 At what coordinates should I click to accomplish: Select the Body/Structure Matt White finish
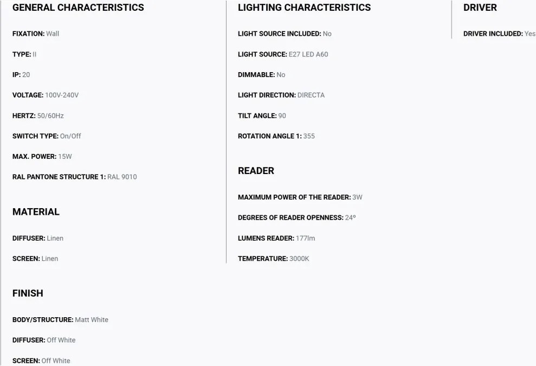(x=60, y=320)
